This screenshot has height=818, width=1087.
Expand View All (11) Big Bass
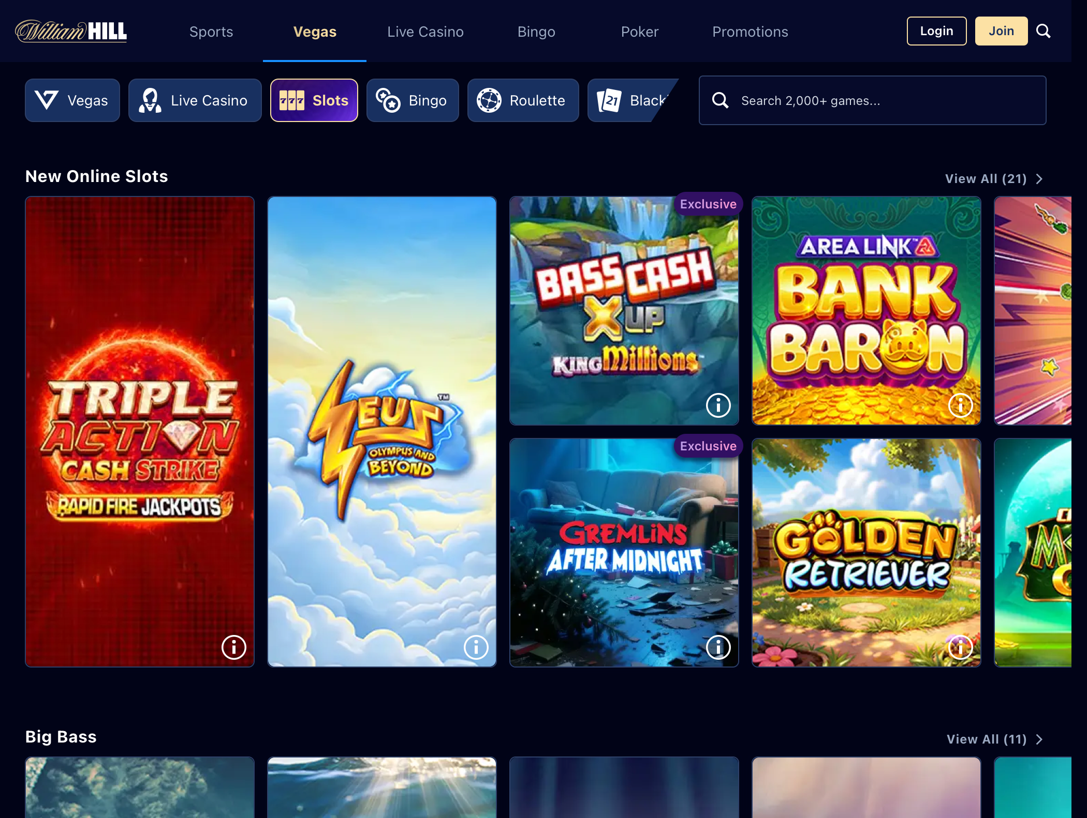click(x=994, y=739)
